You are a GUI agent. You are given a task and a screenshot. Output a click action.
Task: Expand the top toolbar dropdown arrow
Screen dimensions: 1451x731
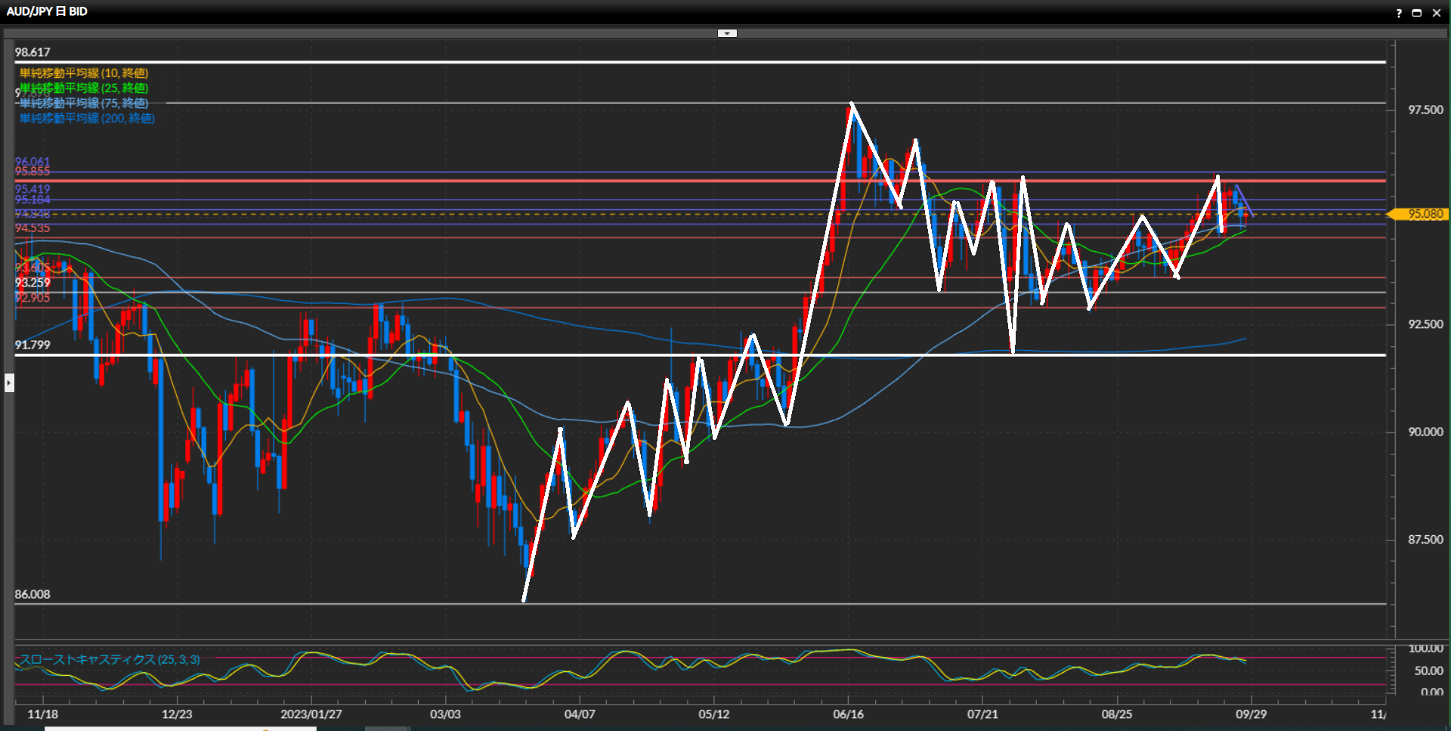point(727,33)
